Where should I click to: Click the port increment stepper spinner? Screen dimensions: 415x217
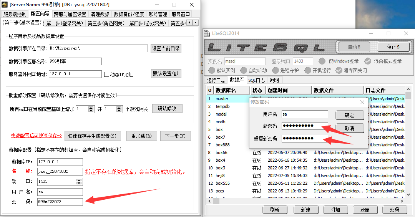pos(91,109)
